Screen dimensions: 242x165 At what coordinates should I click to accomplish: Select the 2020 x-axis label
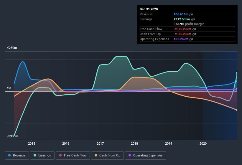coord(203,143)
